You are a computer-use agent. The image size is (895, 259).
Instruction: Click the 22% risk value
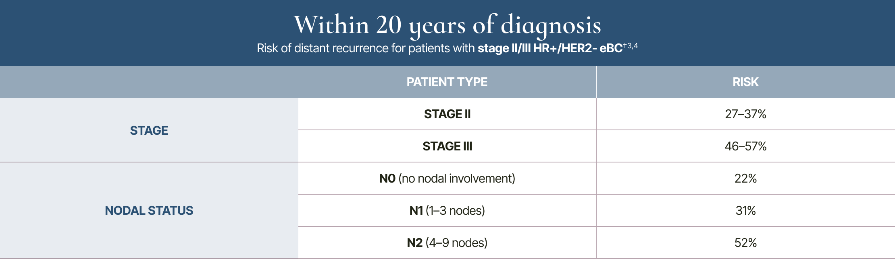click(x=745, y=179)
